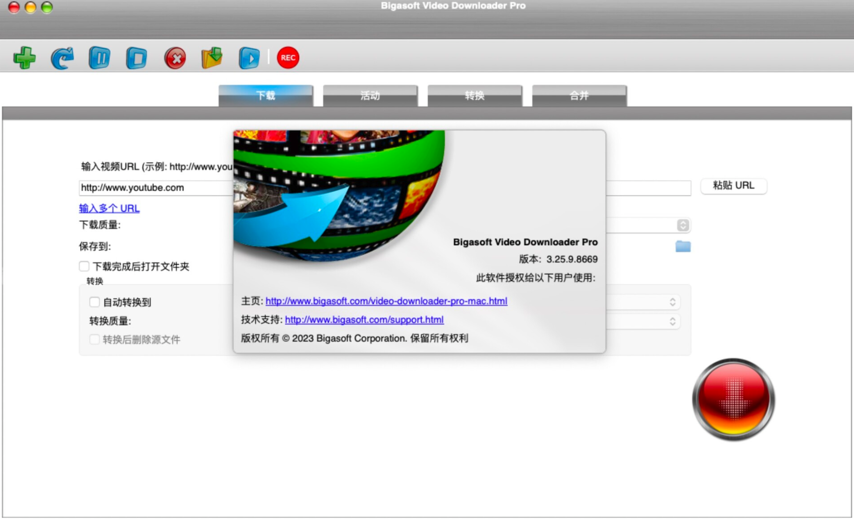Click the Bigasoft film globe logo
The width and height of the screenshot is (854, 521).
point(339,195)
